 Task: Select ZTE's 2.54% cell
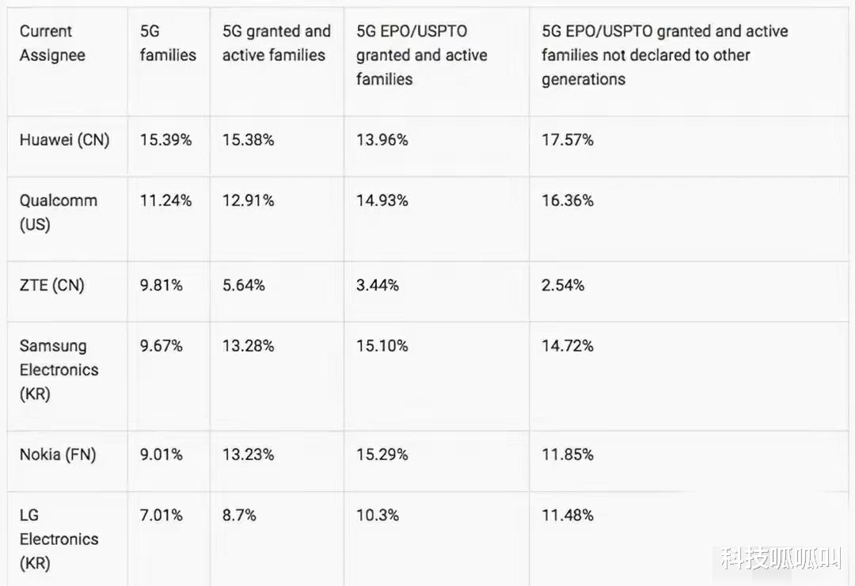click(x=563, y=285)
